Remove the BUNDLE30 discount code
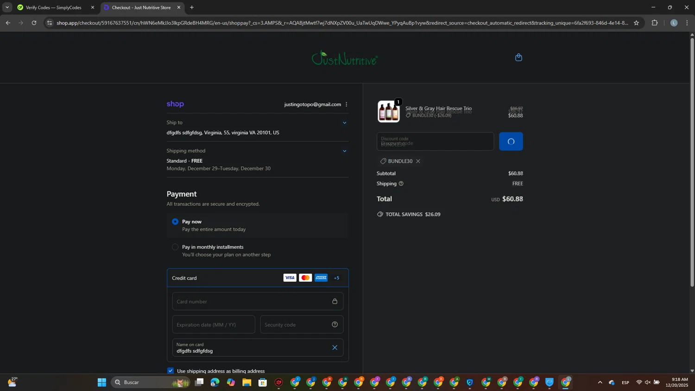The image size is (695, 391). [418, 161]
